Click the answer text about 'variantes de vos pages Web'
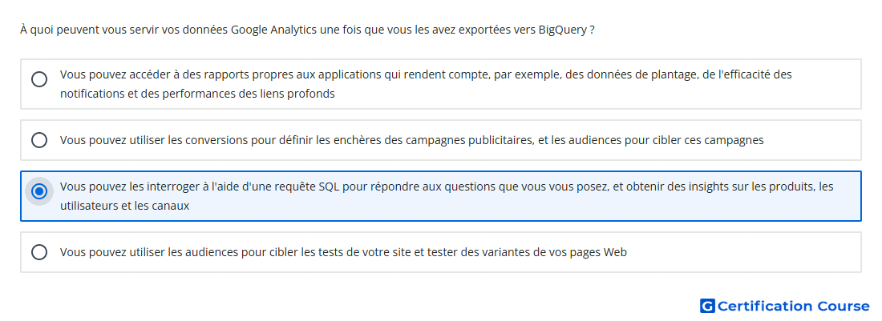 343,252
